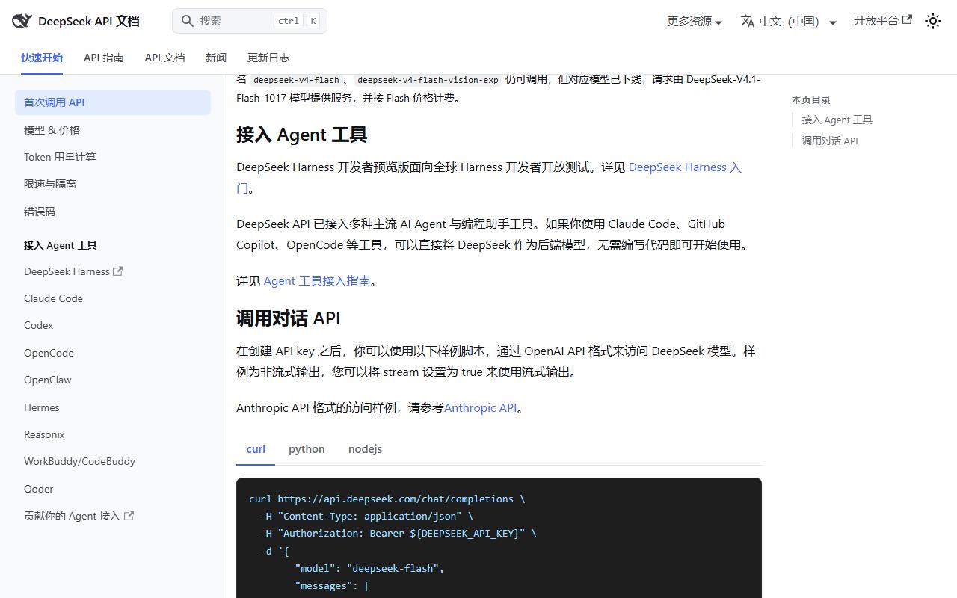
Task: Click external link icon next to DeepSeek Harness
Action: click(118, 271)
